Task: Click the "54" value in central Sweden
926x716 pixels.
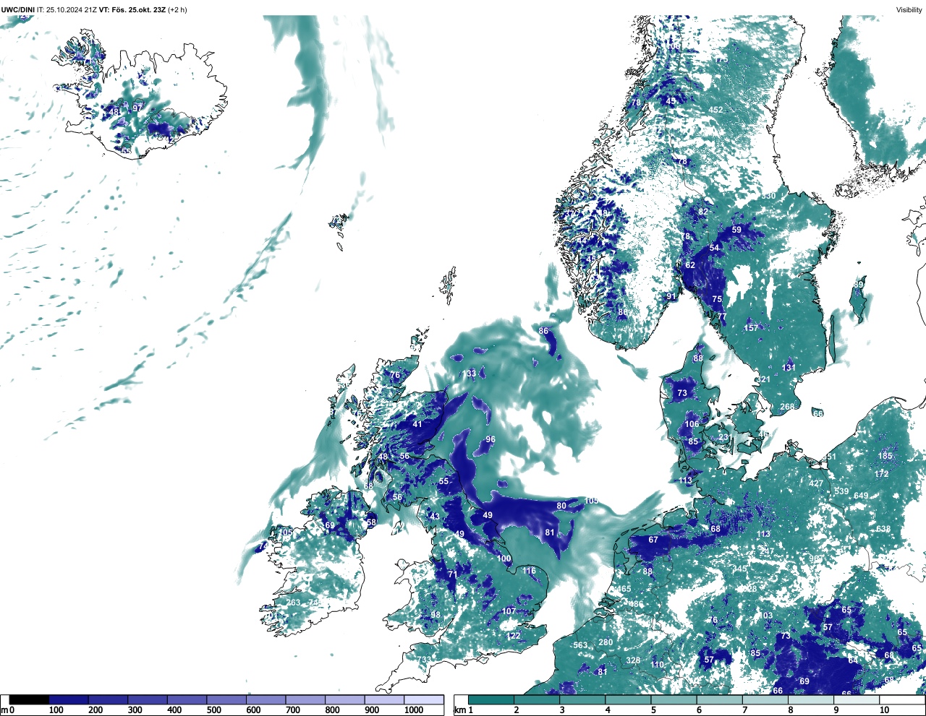Action: pyautogui.click(x=715, y=248)
